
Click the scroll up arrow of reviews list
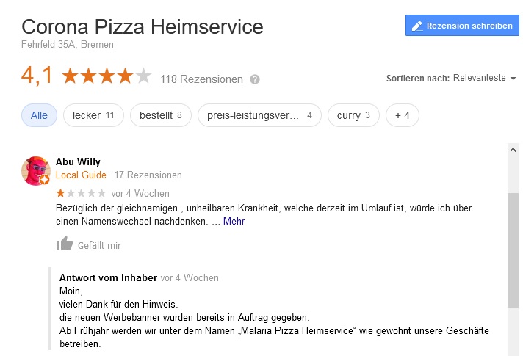coord(513,149)
